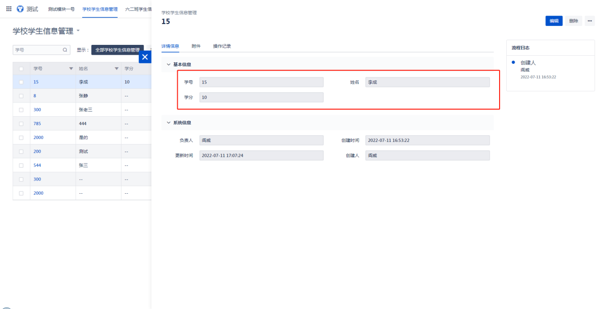The image size is (605, 309).
Task: Open record link 8
Action: pyautogui.click(x=35, y=96)
